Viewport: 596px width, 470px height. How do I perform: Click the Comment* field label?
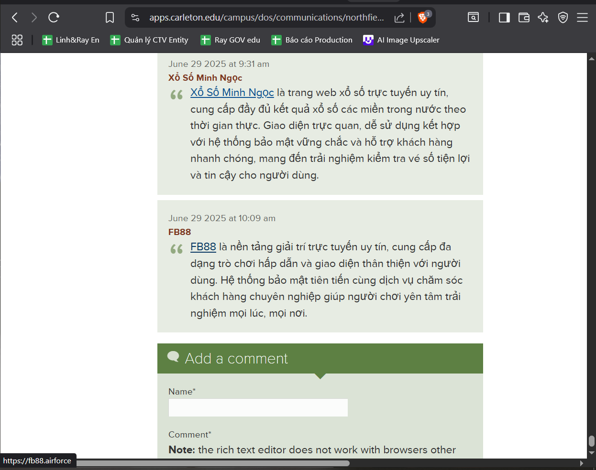190,435
